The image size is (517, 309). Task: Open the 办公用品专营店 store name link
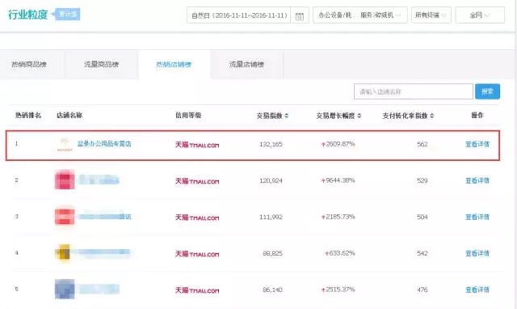pos(104,144)
